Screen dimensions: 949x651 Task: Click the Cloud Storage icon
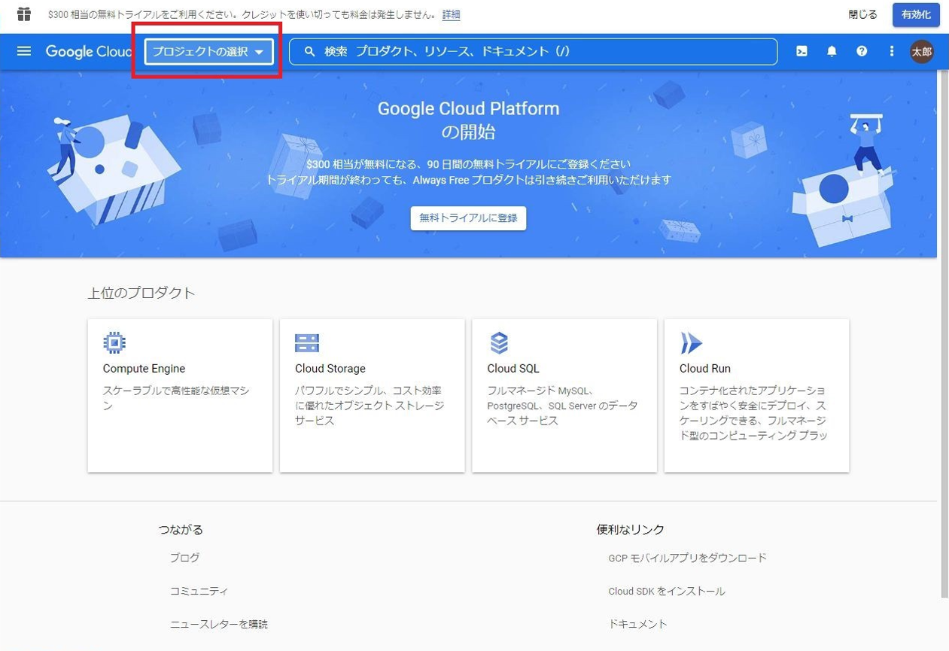tap(307, 343)
